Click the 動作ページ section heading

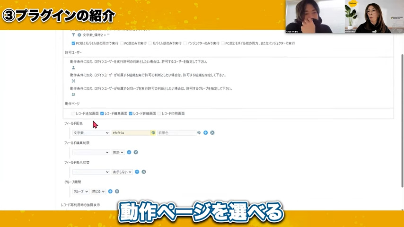click(x=72, y=104)
